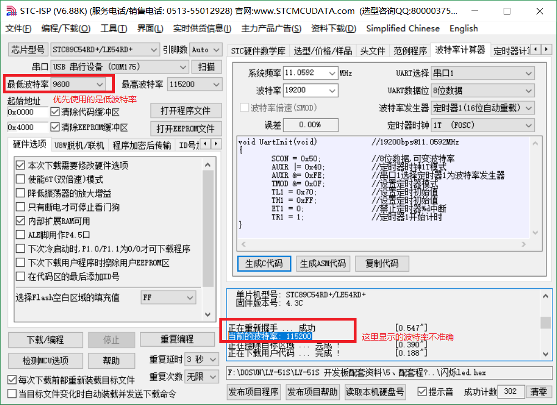The height and width of the screenshot is (405, 557).
Task: Open the 工具(T) menu
Action: click(x=114, y=28)
